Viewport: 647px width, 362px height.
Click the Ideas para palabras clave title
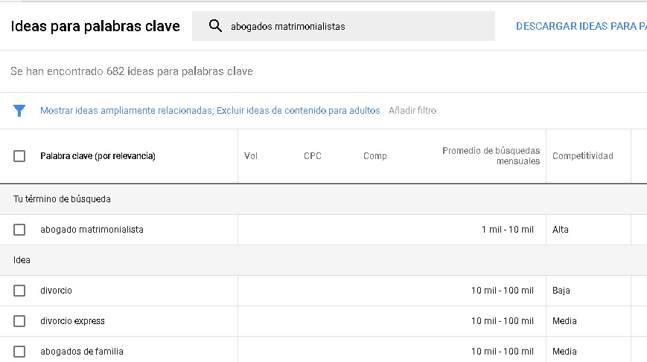tap(95, 26)
